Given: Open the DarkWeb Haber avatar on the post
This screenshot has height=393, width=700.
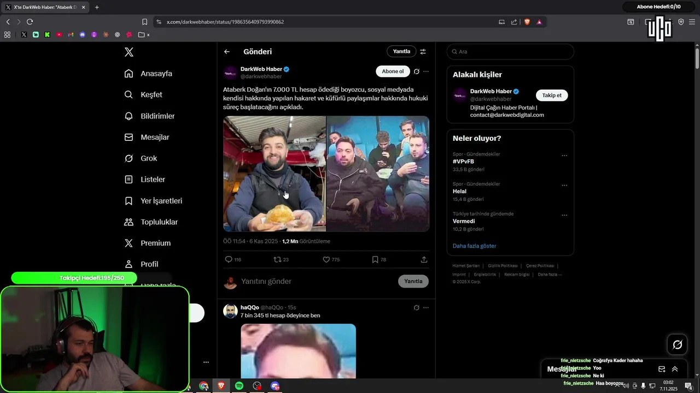Looking at the screenshot, I should coord(231,73).
